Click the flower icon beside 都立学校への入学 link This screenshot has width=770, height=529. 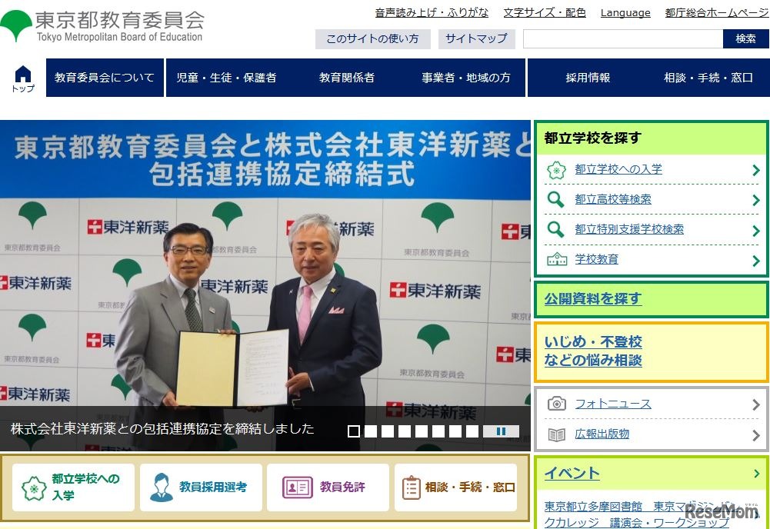point(556,170)
